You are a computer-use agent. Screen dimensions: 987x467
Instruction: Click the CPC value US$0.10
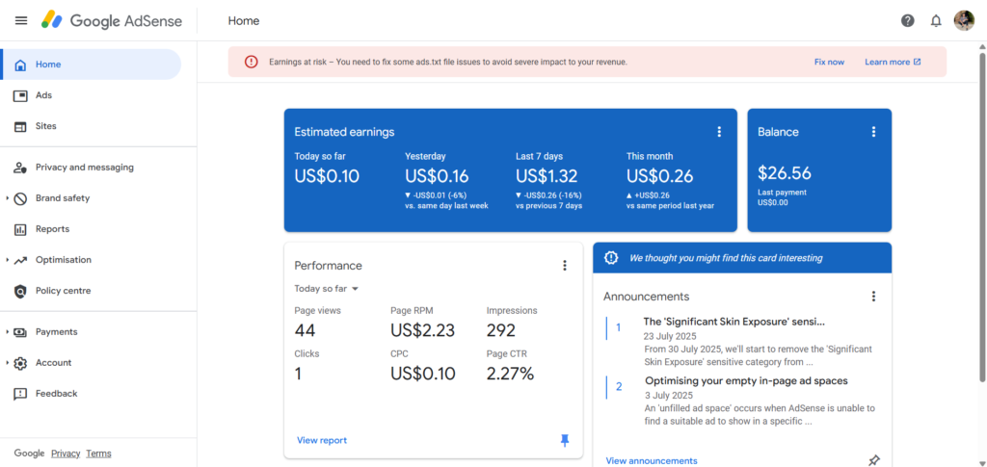[422, 374]
